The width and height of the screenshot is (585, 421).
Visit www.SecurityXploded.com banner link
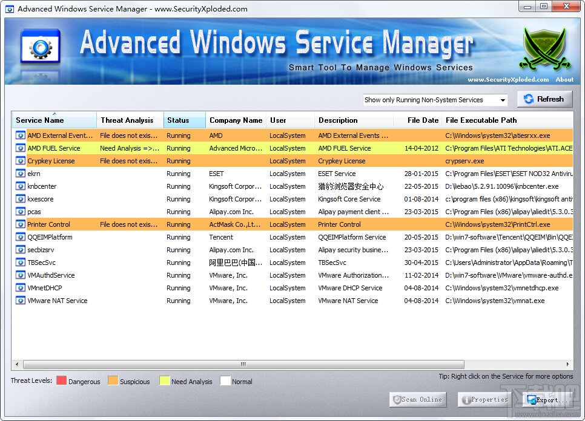coord(508,79)
